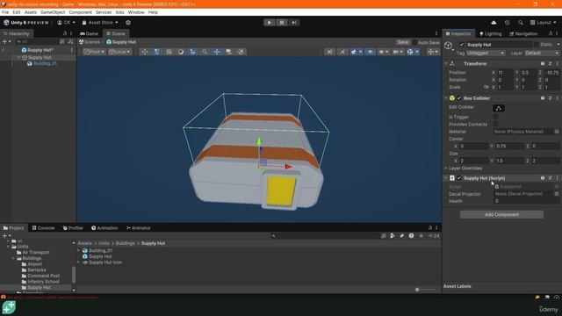
Task: Switch to the Animator tab
Action: (139, 228)
